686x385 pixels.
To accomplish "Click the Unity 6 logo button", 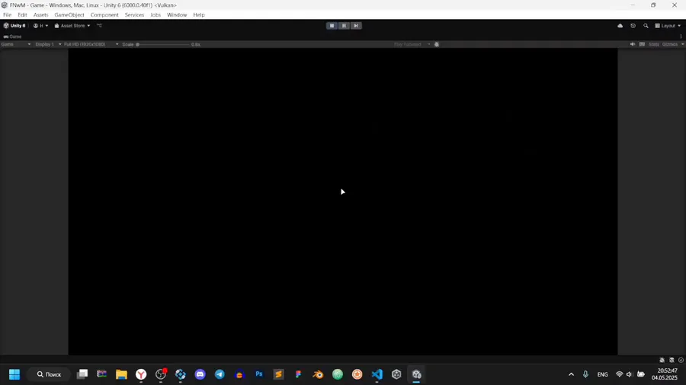I will 14,26.
